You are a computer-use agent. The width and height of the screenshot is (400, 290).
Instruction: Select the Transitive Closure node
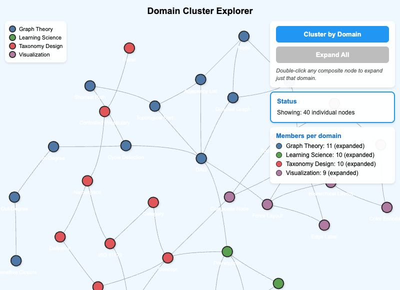[x=16, y=260]
